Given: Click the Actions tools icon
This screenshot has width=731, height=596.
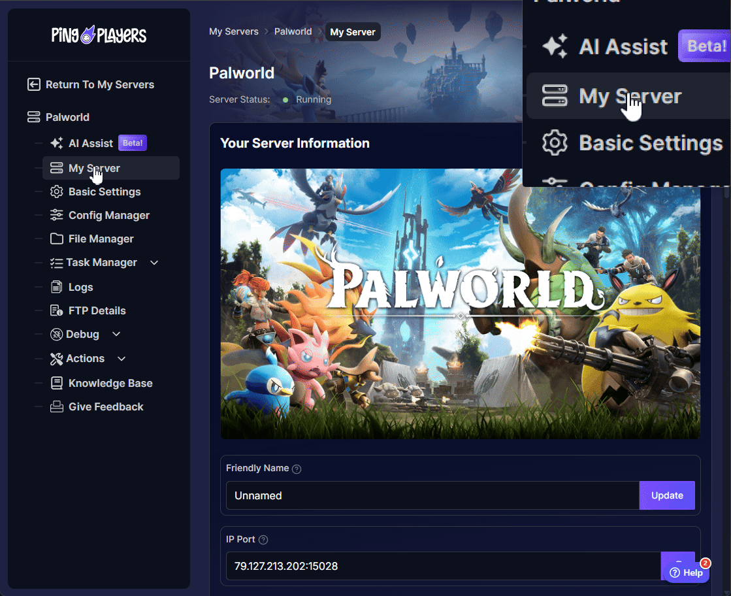Looking at the screenshot, I should tap(56, 359).
